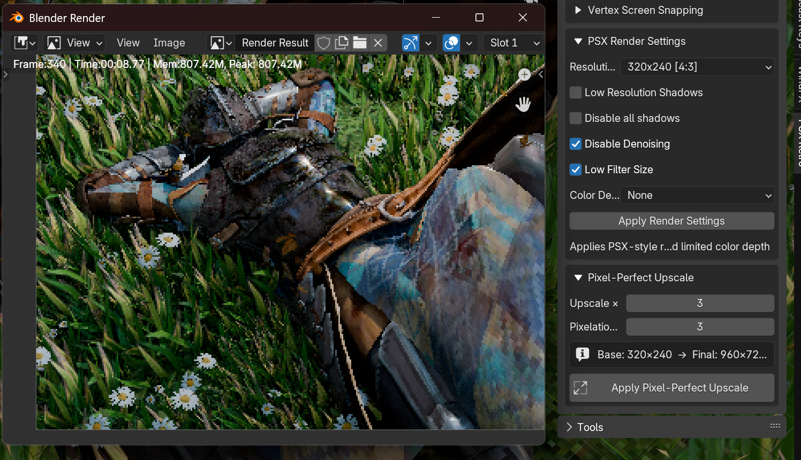Viewport: 801px width, 460px height.
Task: Create new image with duplicate icon
Action: 342,43
